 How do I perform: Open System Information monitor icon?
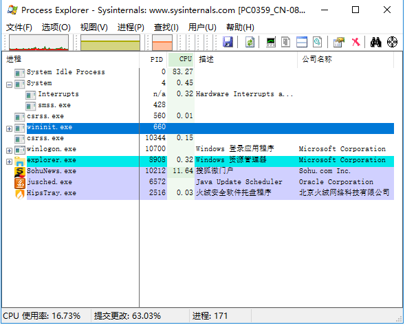[271, 42]
